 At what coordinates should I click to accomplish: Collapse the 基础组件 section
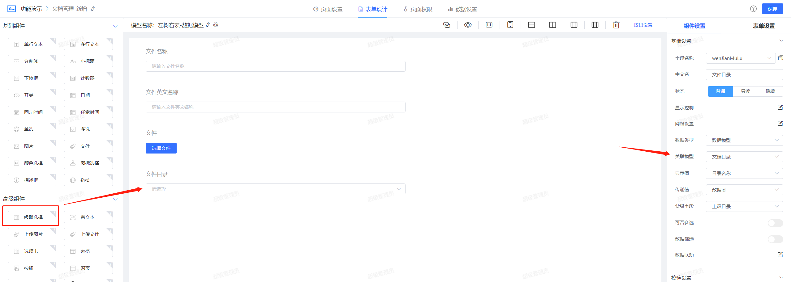tap(115, 26)
